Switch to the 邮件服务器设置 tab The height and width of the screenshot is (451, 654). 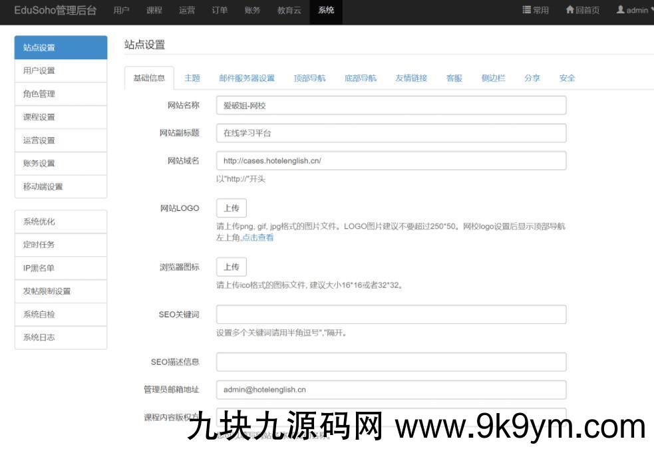[247, 78]
